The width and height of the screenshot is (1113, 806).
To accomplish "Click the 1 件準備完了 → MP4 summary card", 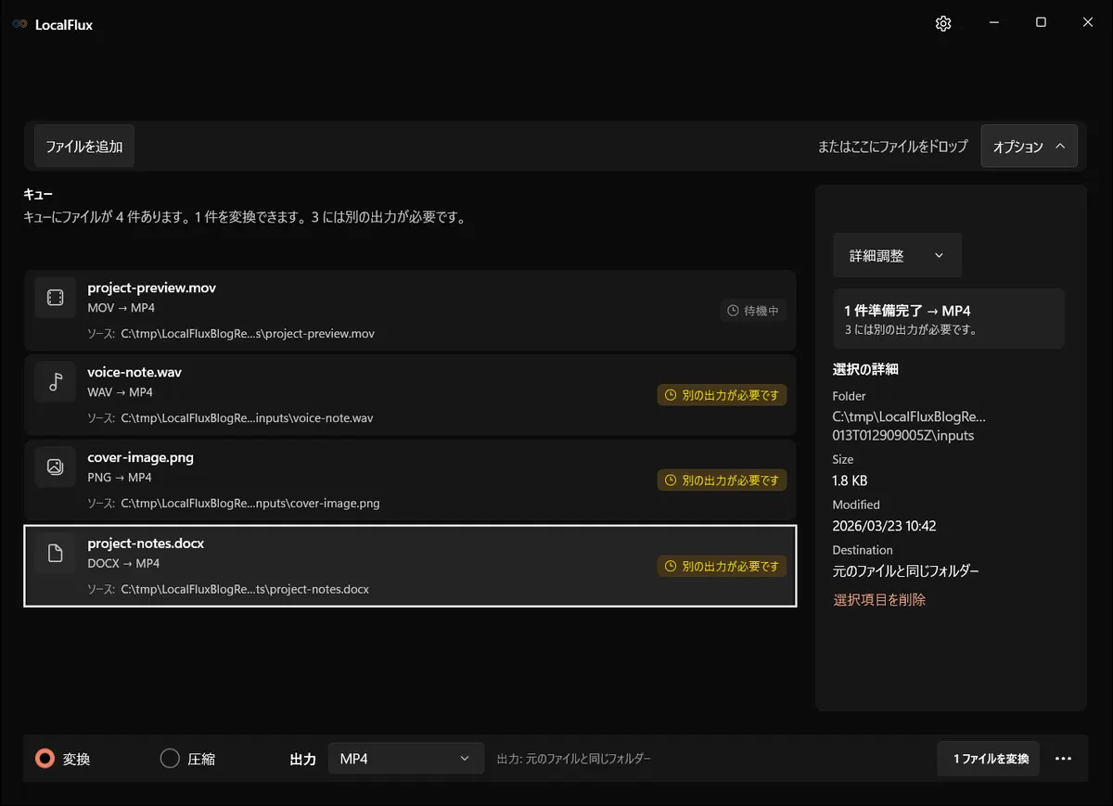I will pyautogui.click(x=948, y=318).
